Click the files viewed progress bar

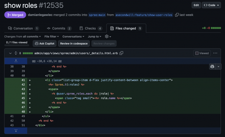coord(17,45)
